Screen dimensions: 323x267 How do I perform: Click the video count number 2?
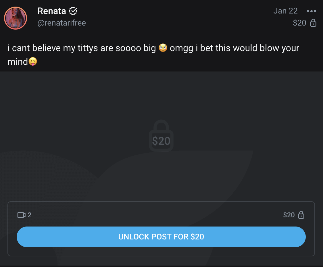30,215
